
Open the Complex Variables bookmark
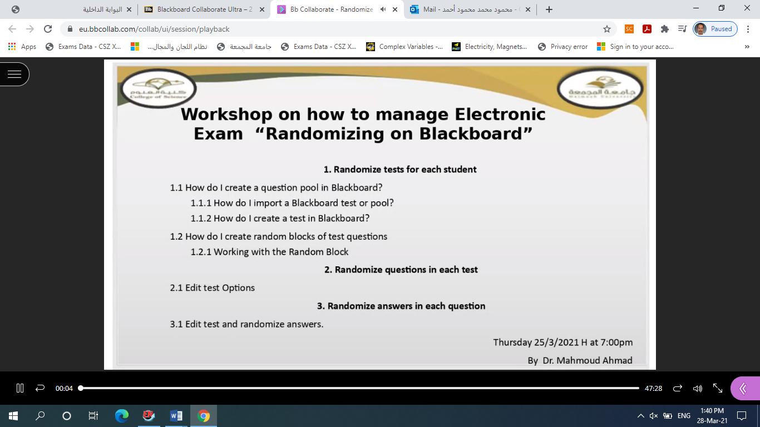coord(404,47)
